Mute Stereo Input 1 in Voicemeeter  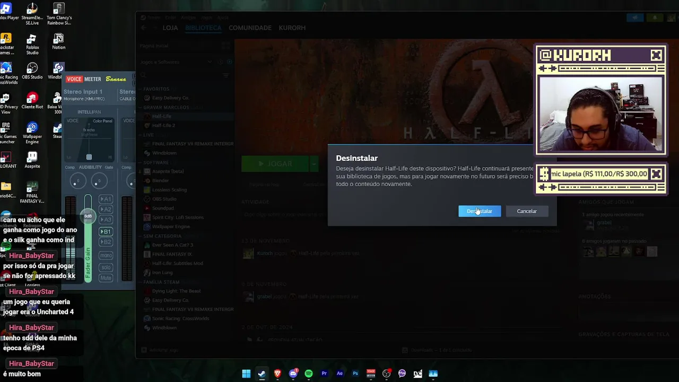[106, 278]
